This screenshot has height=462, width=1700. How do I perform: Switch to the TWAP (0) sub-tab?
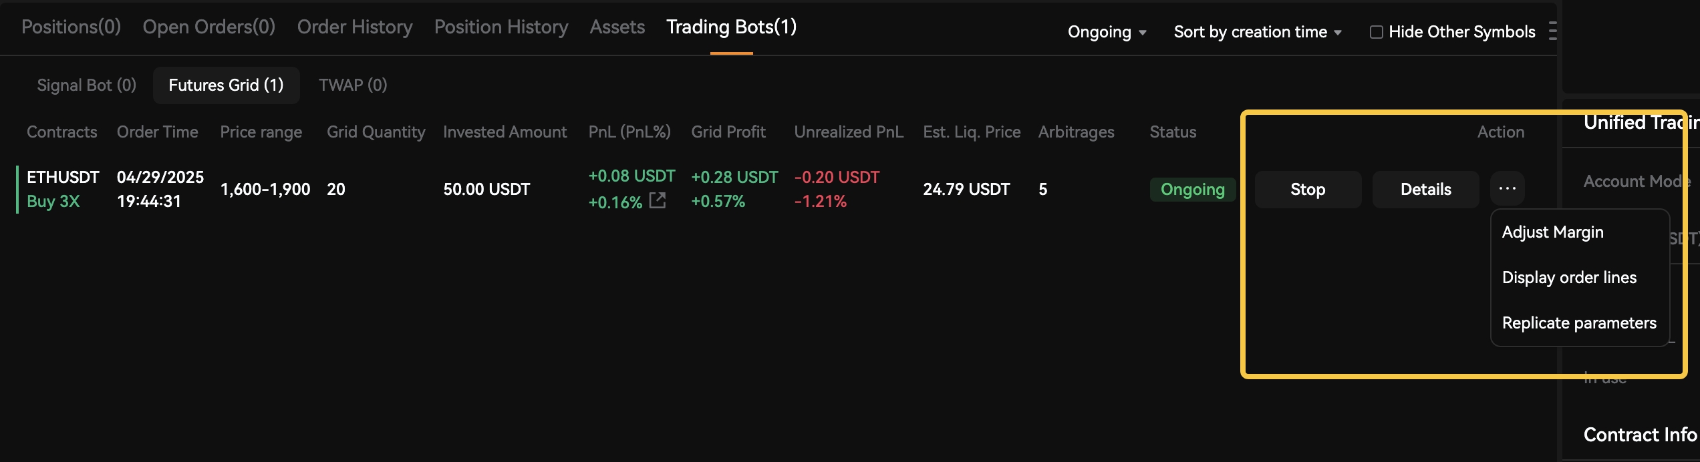(353, 85)
